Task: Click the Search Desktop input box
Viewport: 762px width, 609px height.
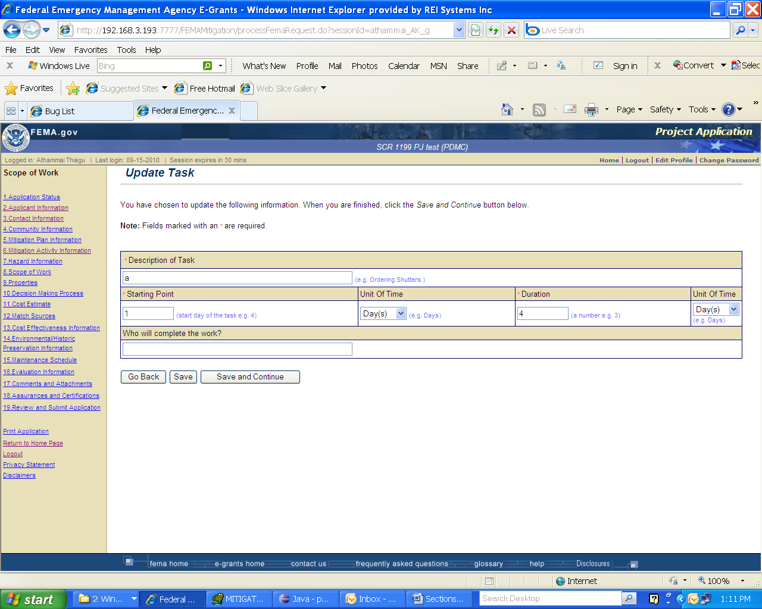Action: coord(550,599)
